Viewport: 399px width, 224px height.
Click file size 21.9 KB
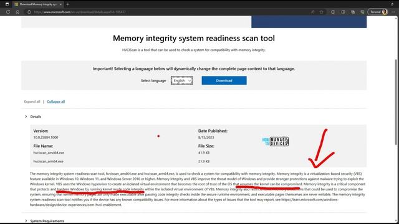click(x=204, y=161)
